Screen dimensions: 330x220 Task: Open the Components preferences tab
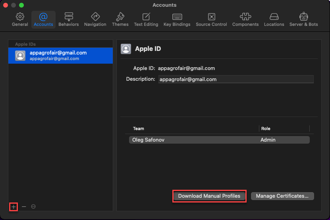coord(245,19)
